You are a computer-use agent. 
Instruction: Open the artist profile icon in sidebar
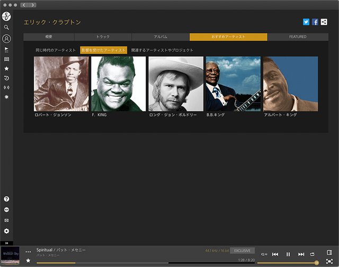coord(6,39)
